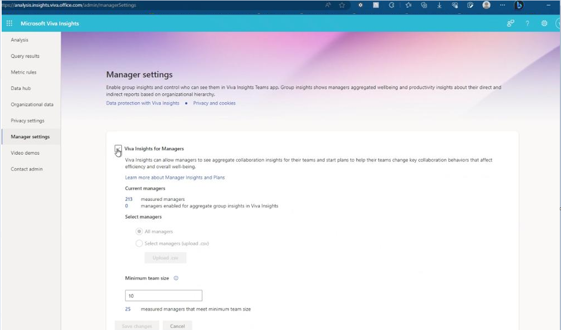Open the web capture screenshot icon
The height and width of the screenshot is (330, 561).
470,5
